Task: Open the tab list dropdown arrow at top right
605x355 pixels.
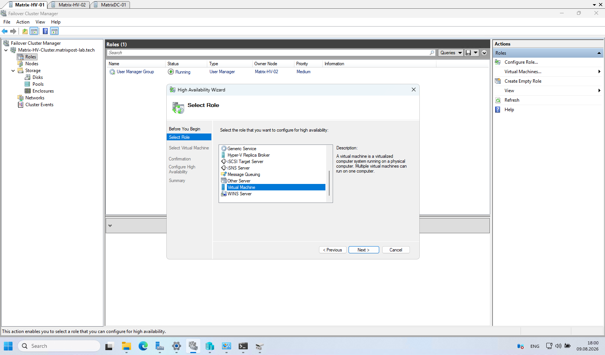Action: pyautogui.click(x=594, y=5)
